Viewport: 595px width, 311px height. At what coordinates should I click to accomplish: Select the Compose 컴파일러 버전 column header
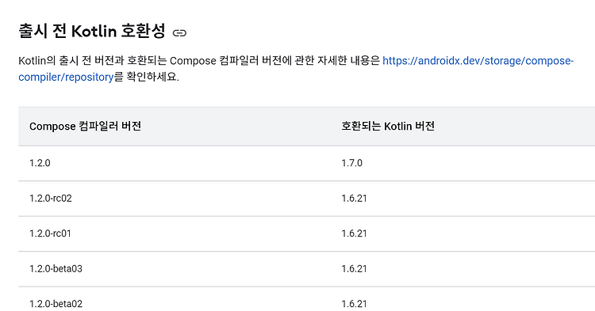pos(86,126)
